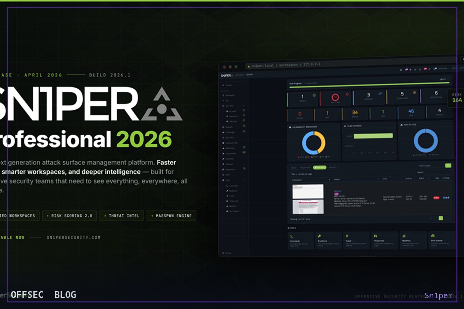
Task: Click the green scan progress bar
Action: point(369,85)
